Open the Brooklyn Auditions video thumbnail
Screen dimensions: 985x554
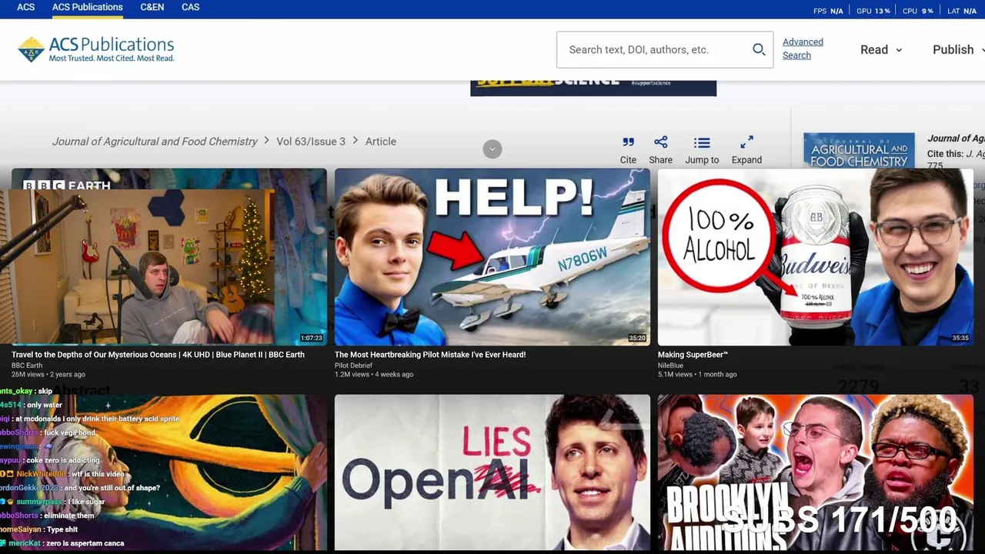[x=816, y=472]
